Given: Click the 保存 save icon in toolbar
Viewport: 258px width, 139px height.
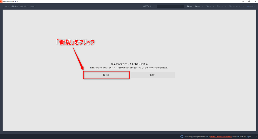Looking at the screenshot, I should pos(207,6).
